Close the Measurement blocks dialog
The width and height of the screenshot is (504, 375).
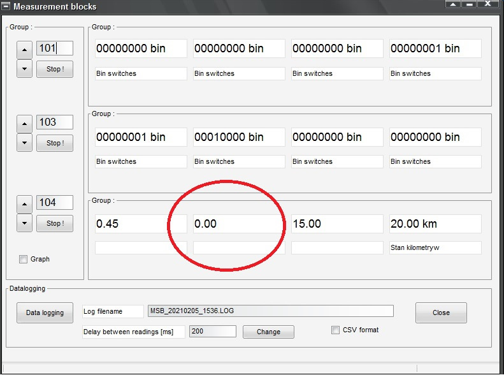pyautogui.click(x=441, y=312)
